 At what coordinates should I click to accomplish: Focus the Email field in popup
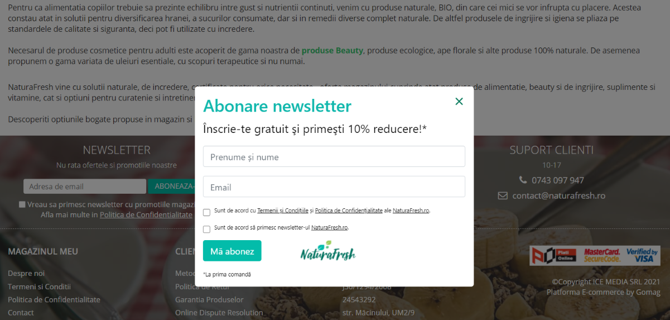click(334, 187)
